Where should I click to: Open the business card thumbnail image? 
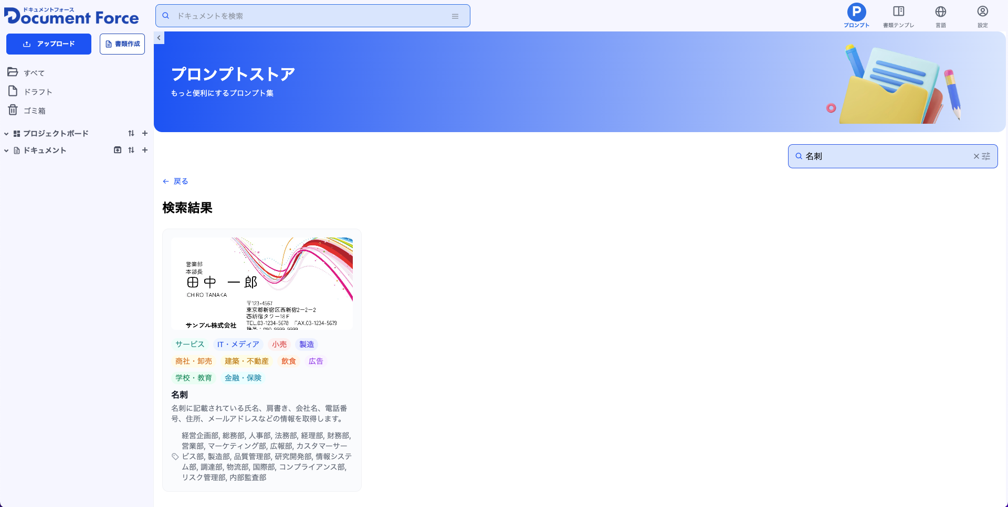[262, 284]
